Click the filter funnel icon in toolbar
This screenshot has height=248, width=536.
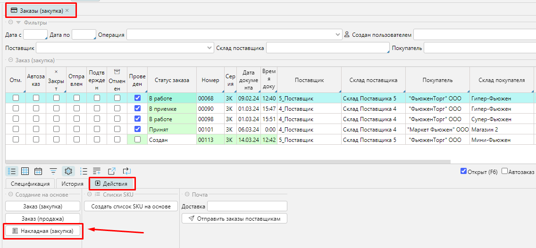coord(53,171)
